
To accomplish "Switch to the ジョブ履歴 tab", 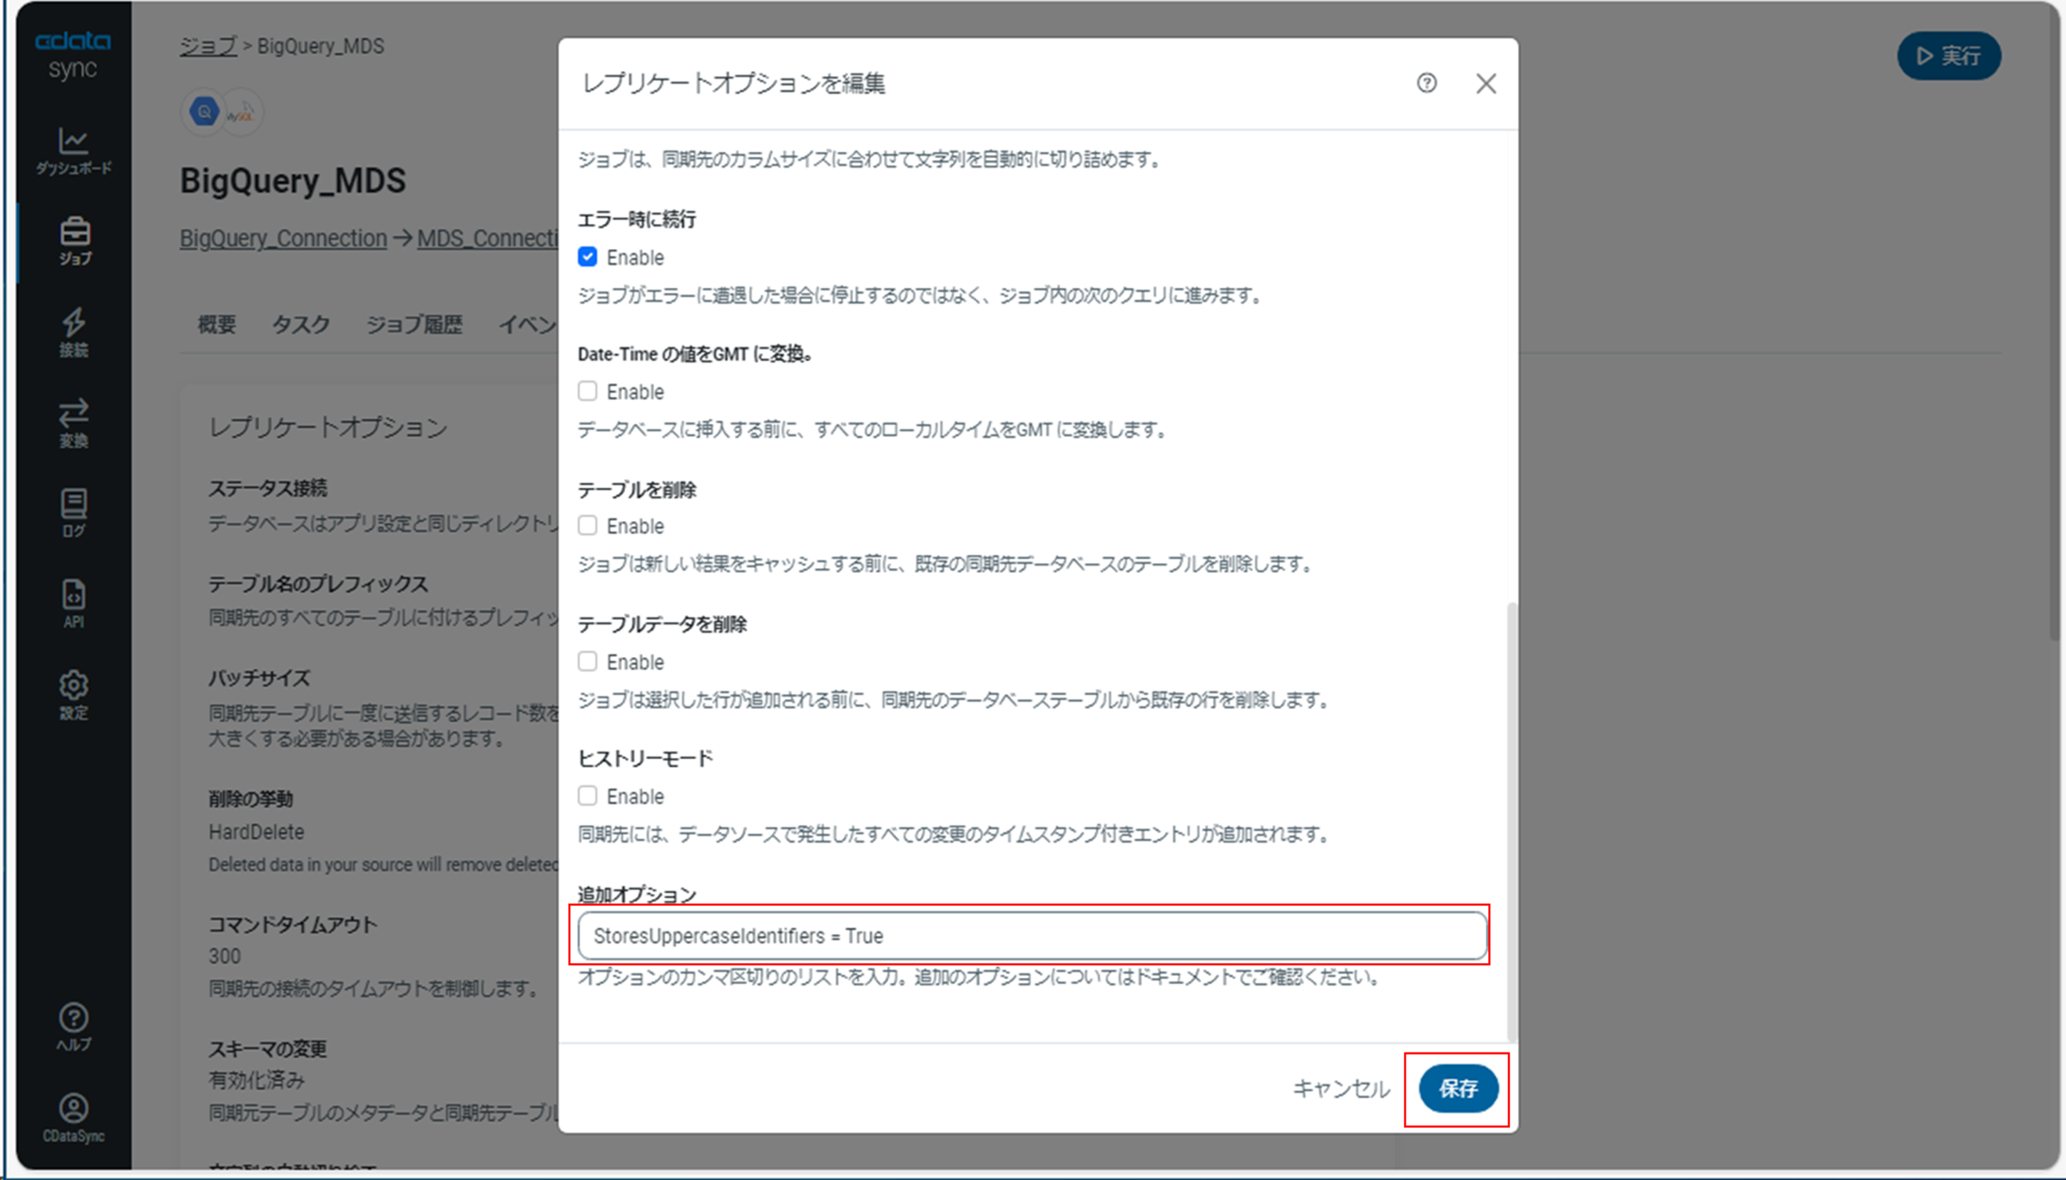I will [414, 324].
